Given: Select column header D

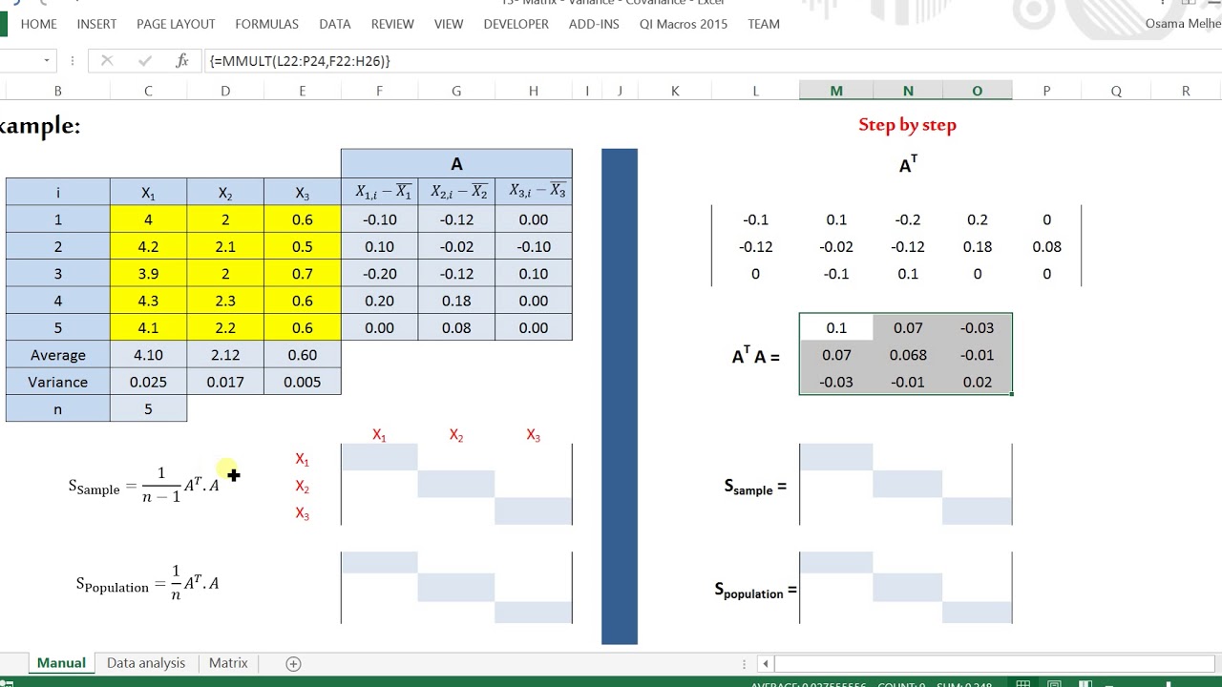Looking at the screenshot, I should click(225, 91).
